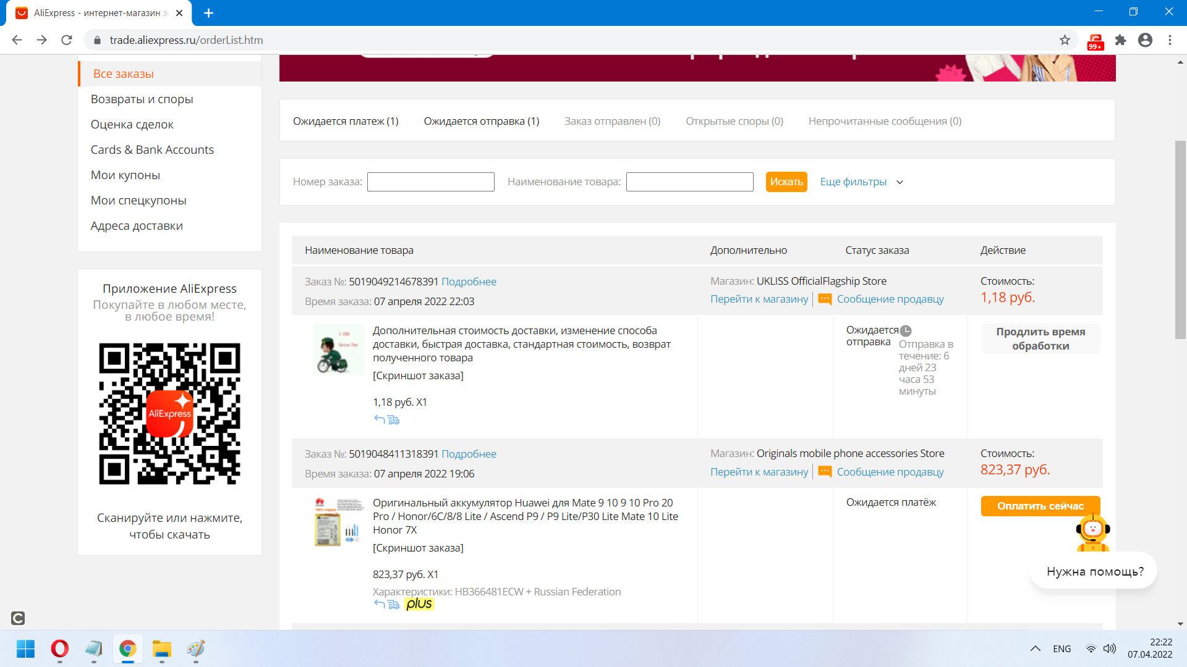Click the browser forward arrow

[x=41, y=40]
